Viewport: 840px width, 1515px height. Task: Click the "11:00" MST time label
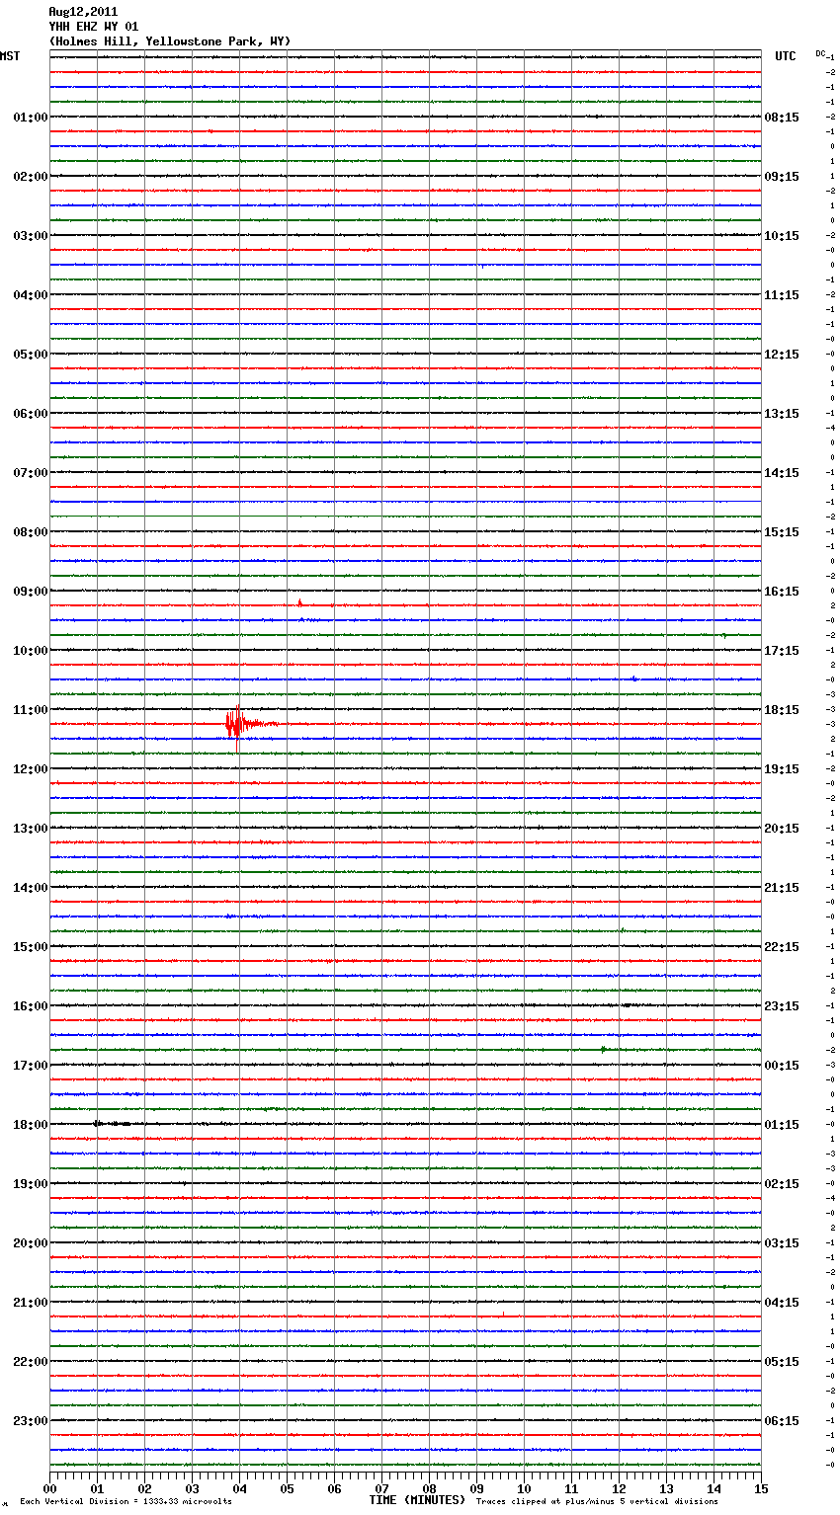point(30,710)
